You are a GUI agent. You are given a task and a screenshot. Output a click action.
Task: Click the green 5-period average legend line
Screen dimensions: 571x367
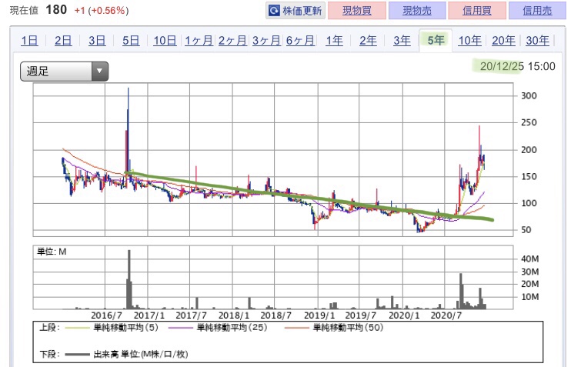[77, 328]
